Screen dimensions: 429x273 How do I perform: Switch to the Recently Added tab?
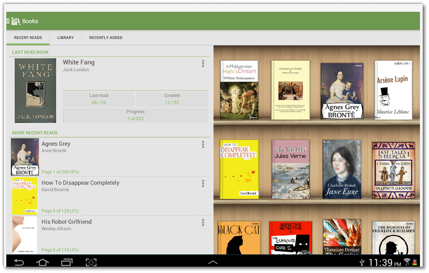(105, 37)
